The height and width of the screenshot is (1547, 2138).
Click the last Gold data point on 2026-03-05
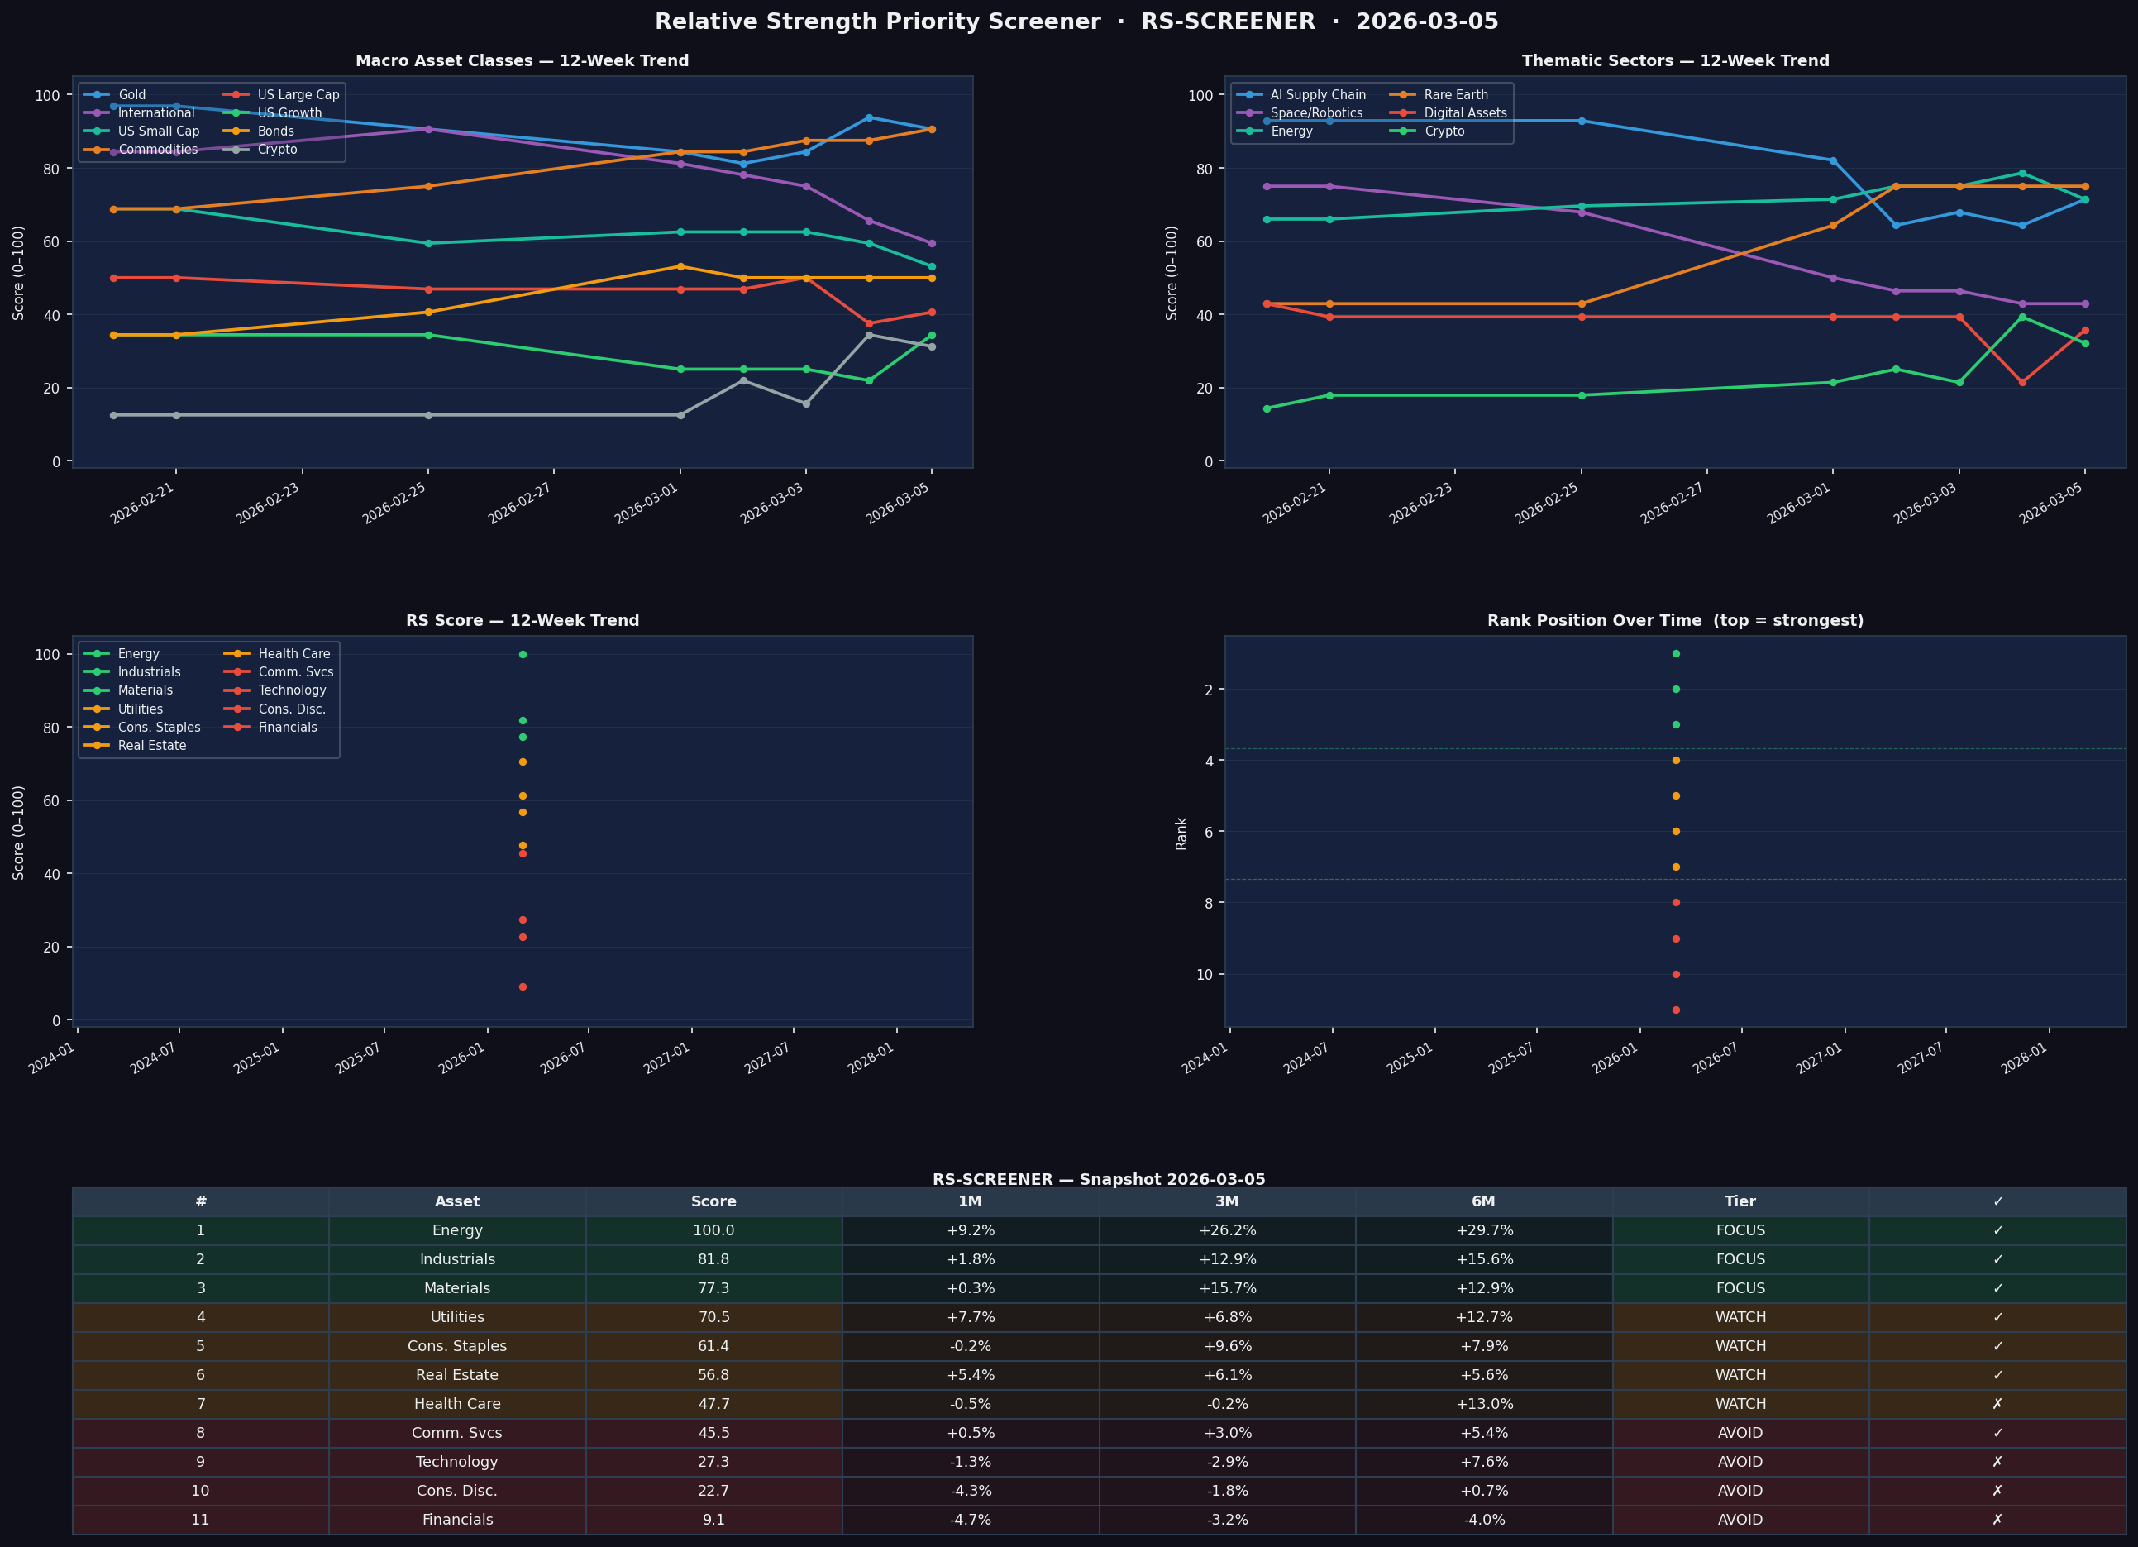pos(932,129)
